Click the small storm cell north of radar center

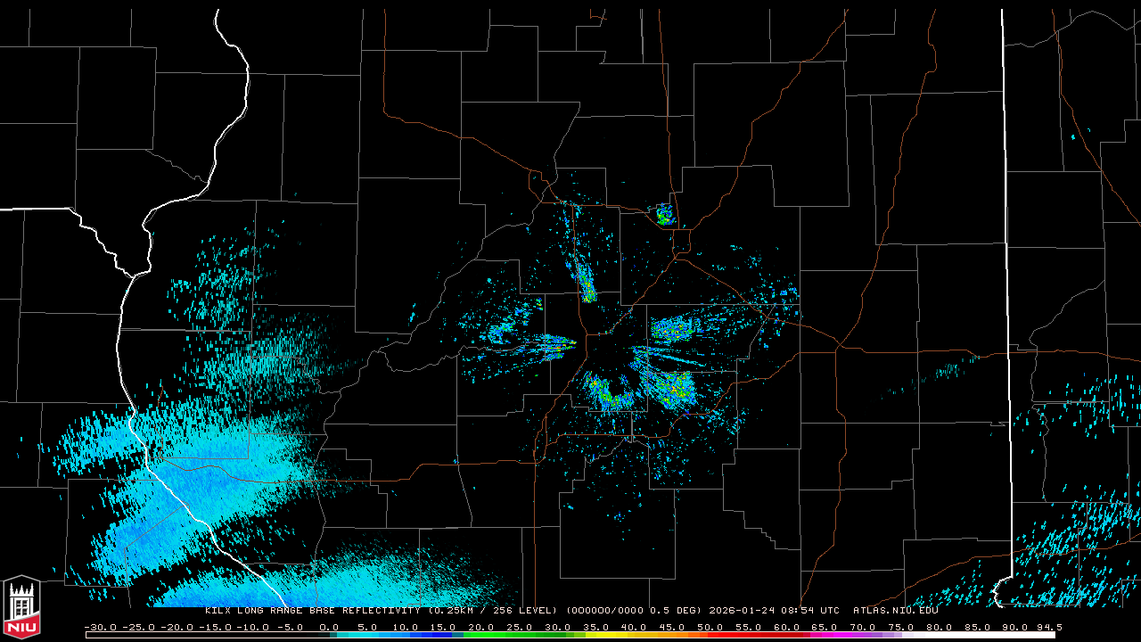(664, 215)
